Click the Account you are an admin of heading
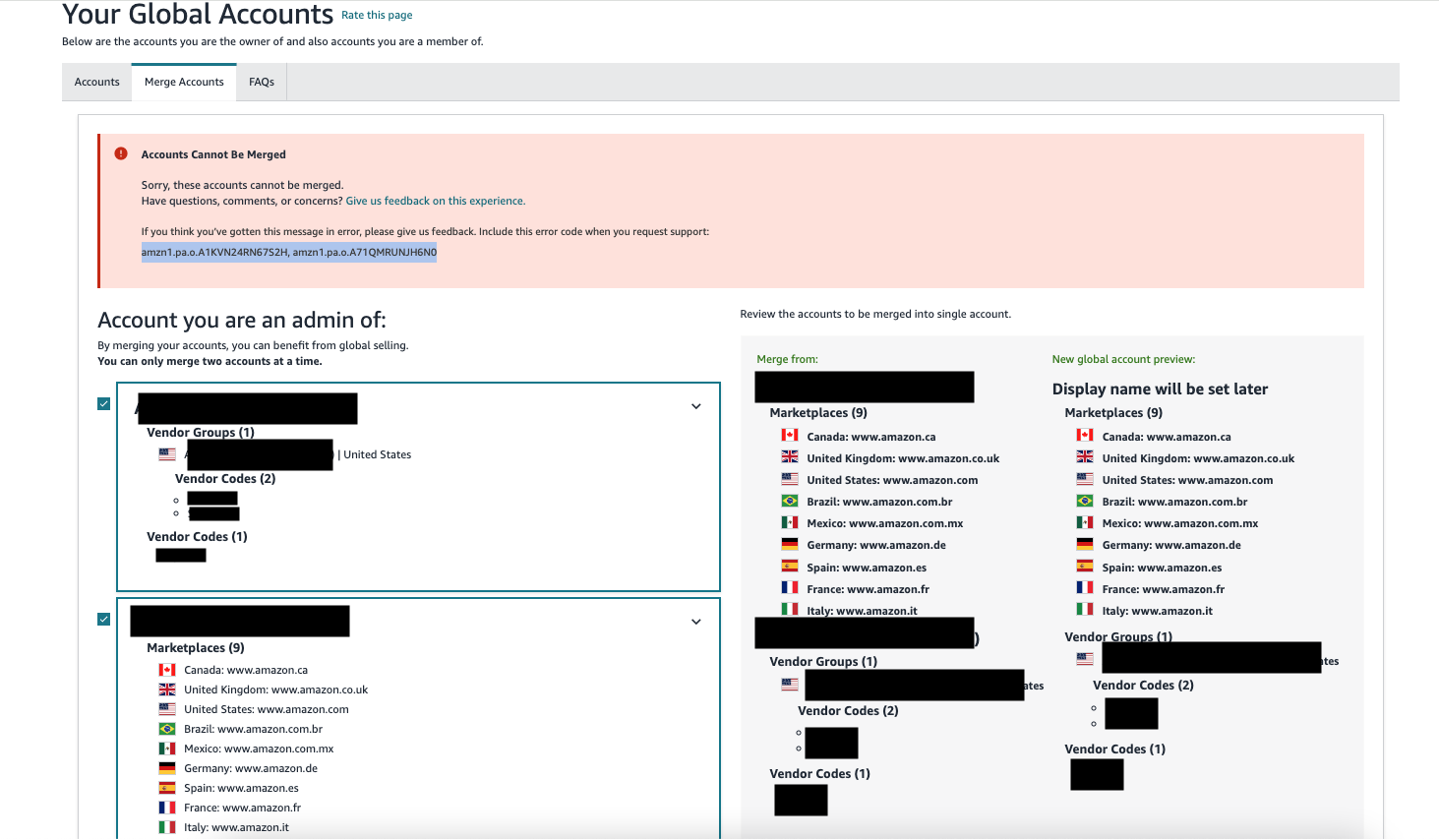 242,320
